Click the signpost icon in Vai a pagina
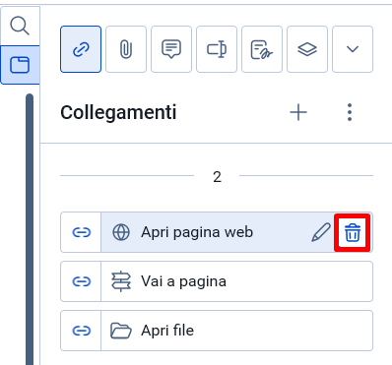This screenshot has width=392, height=365. [x=121, y=281]
